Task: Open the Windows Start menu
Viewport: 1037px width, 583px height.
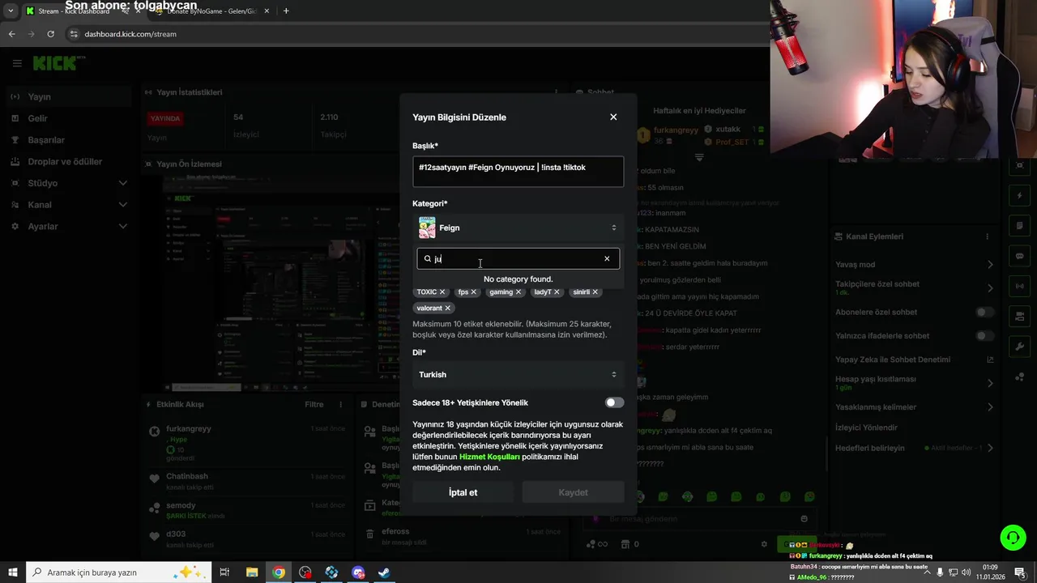Action: point(13,572)
